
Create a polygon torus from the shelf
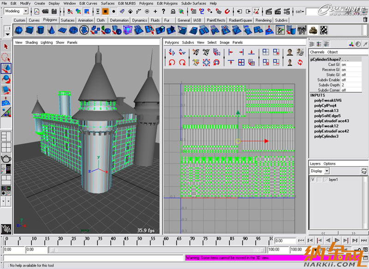pyautogui.click(x=73, y=30)
